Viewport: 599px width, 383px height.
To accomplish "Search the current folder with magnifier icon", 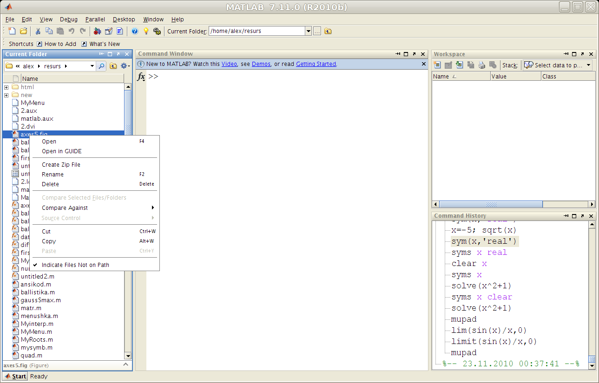I will click(101, 66).
